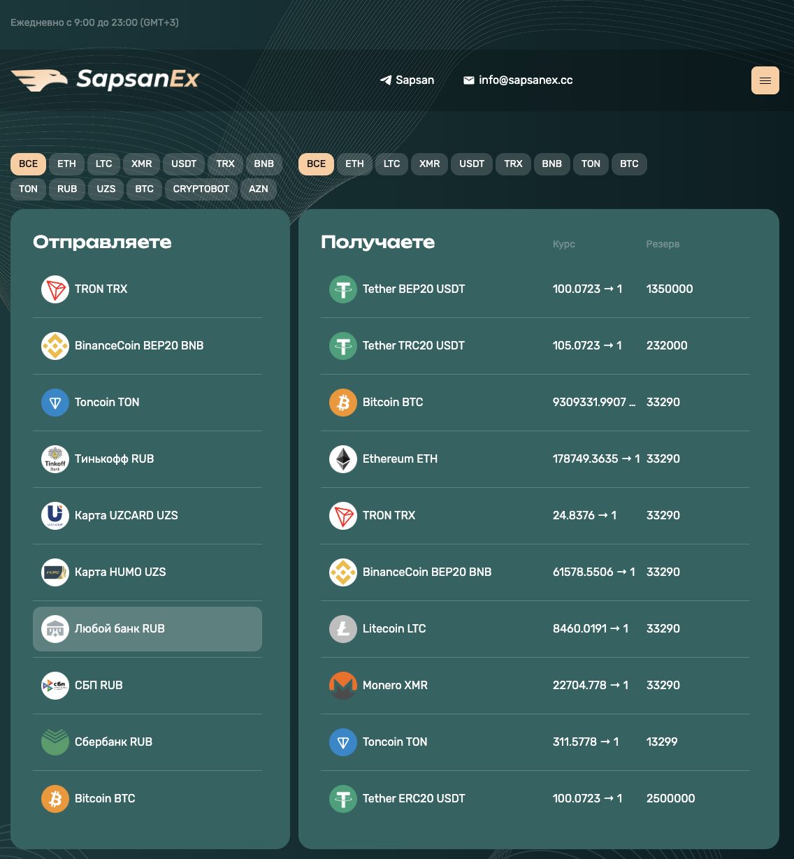Click the Monero icon
The width and height of the screenshot is (794, 859).
point(343,686)
